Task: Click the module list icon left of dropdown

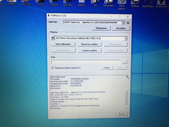Action: (x=53, y=38)
